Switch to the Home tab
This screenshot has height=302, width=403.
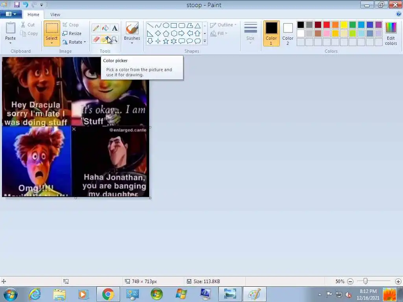coord(33,15)
